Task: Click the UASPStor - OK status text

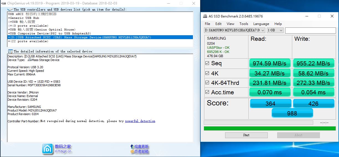Action: tap(218, 48)
